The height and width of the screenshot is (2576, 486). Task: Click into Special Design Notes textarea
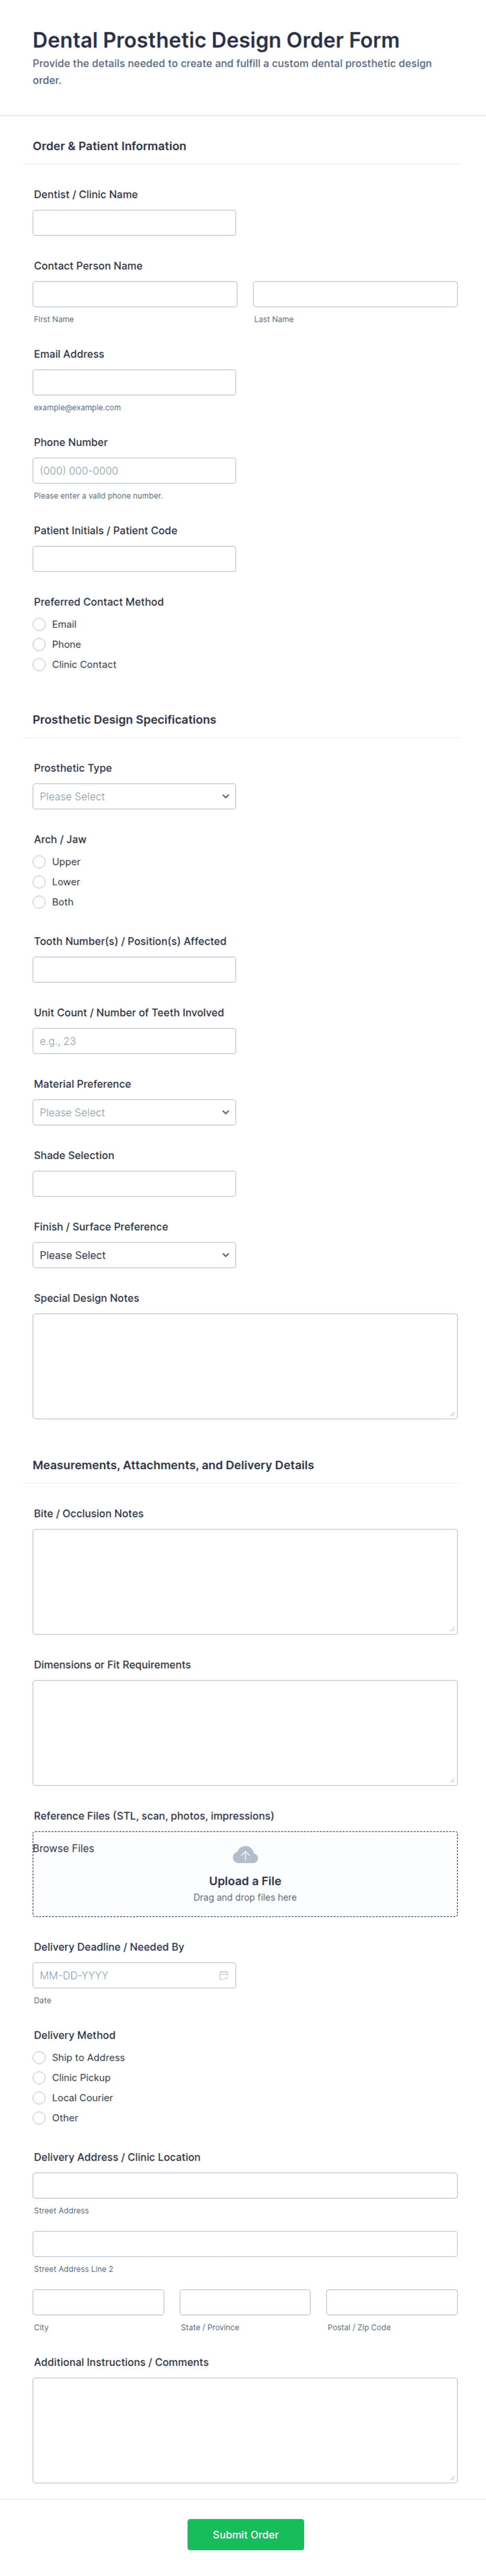coord(245,1366)
